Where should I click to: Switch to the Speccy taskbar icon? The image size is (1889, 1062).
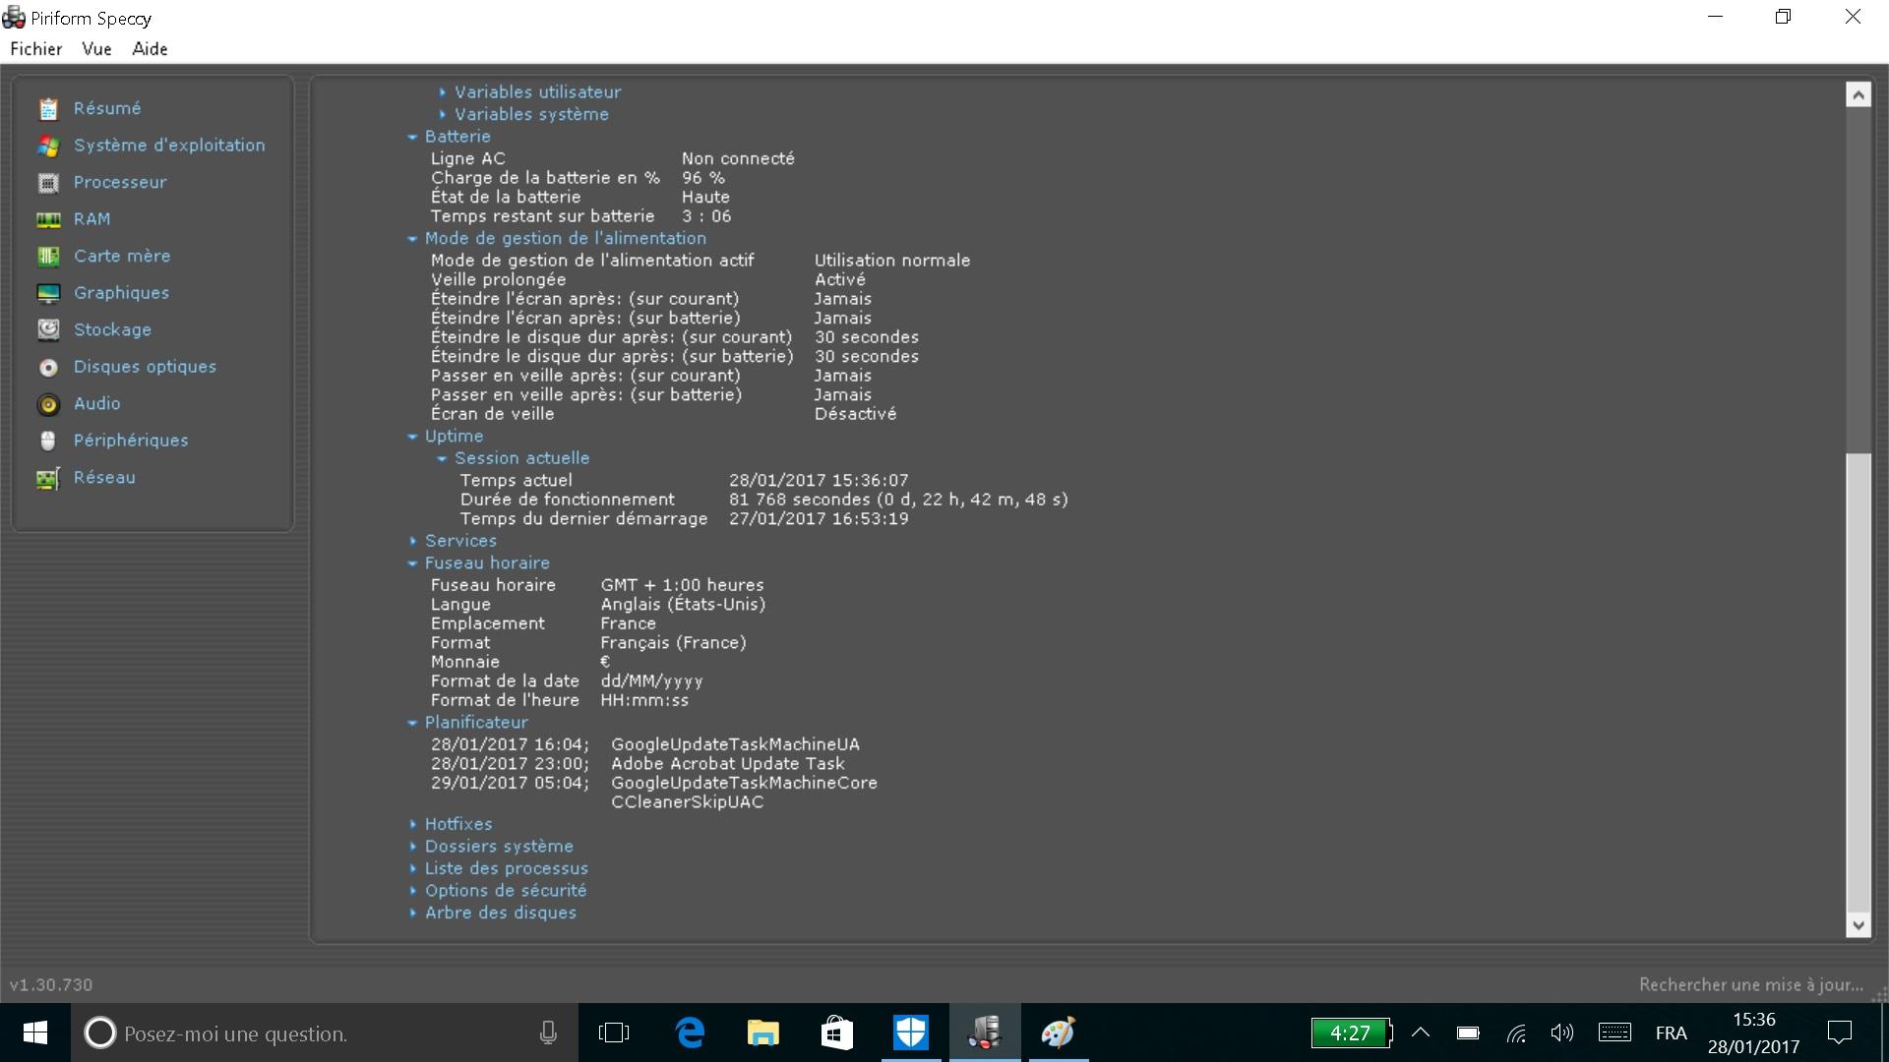click(985, 1032)
